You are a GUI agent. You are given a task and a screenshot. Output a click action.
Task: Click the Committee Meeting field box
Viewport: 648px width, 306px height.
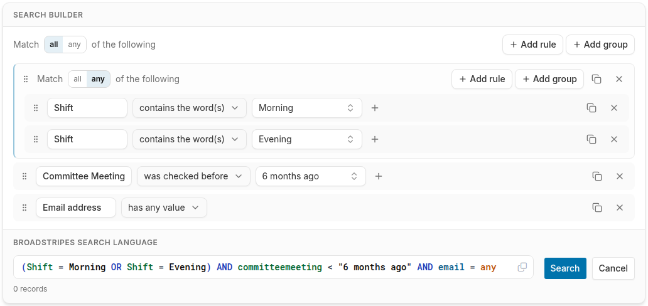click(84, 176)
